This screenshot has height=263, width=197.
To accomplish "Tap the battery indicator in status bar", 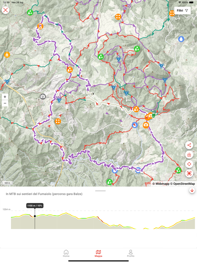I will 192,2.
